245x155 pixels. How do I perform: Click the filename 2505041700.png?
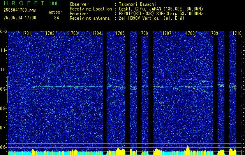click(20, 10)
